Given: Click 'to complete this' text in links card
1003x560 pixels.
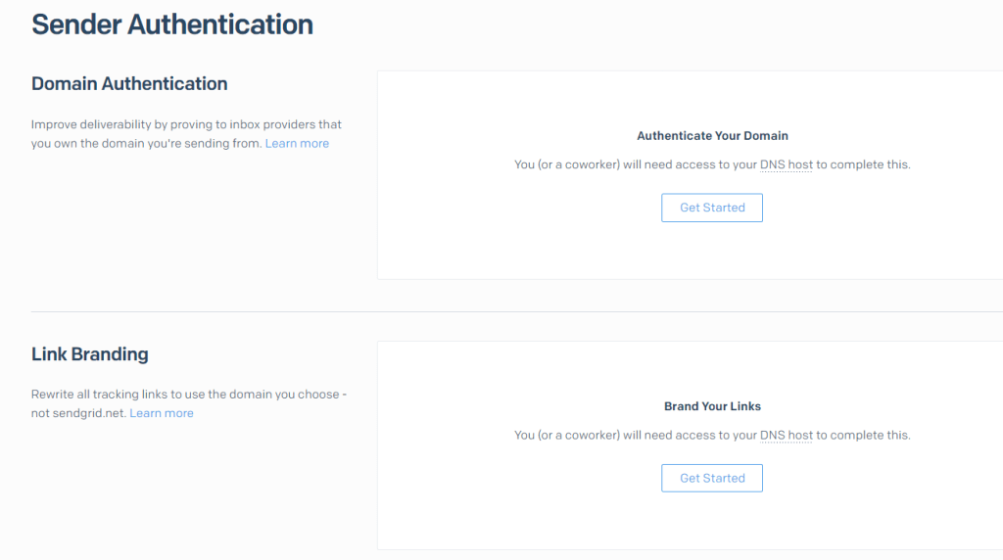Looking at the screenshot, I should pyautogui.click(x=863, y=435).
